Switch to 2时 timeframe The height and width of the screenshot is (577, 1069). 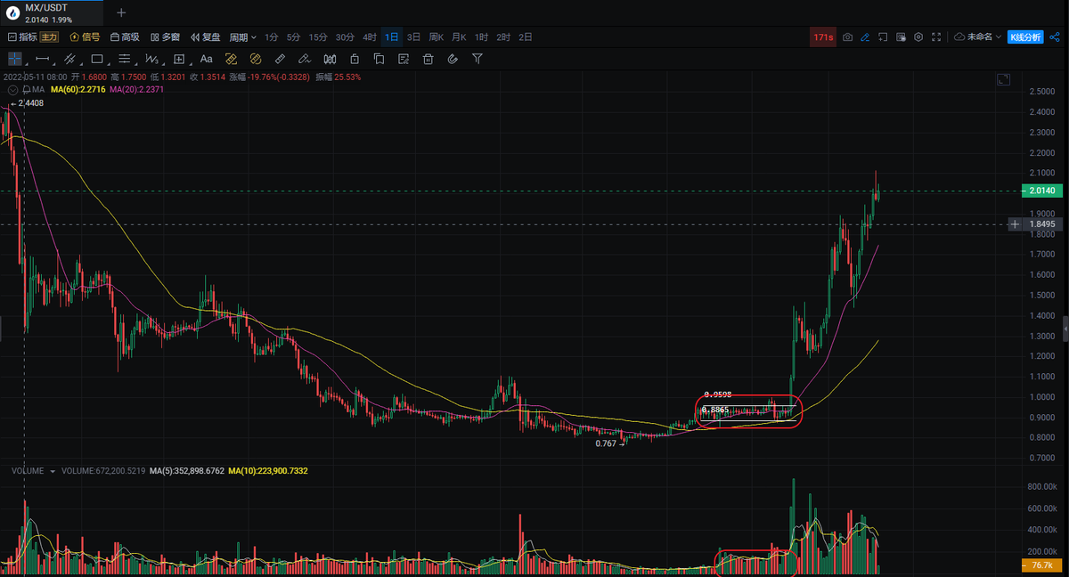tap(503, 37)
